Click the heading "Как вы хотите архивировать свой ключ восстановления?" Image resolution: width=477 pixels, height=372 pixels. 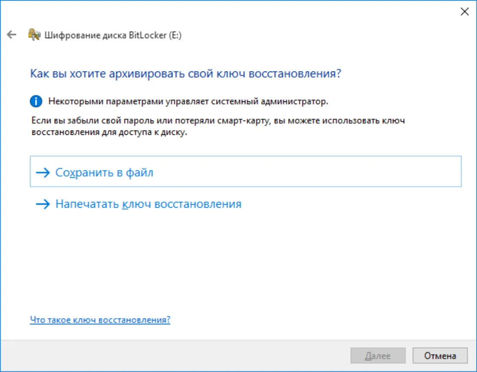(x=186, y=74)
